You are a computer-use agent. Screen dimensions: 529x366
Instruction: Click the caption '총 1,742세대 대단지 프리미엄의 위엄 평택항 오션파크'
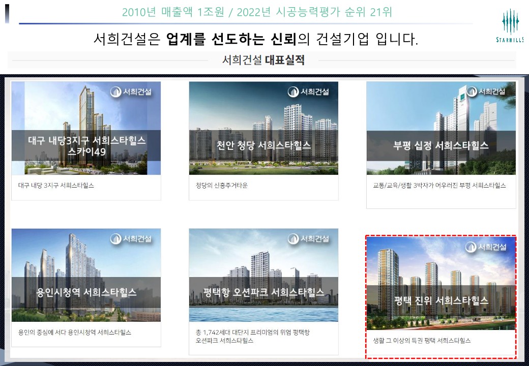(x=253, y=337)
